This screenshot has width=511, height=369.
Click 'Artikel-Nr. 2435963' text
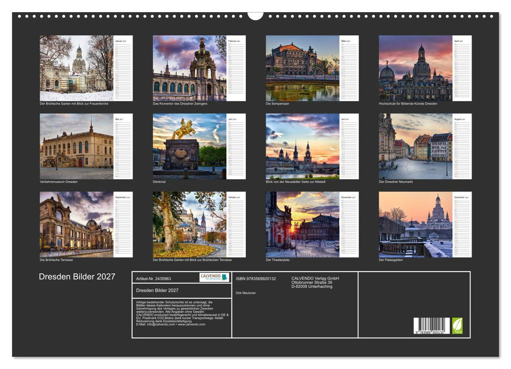154,278
